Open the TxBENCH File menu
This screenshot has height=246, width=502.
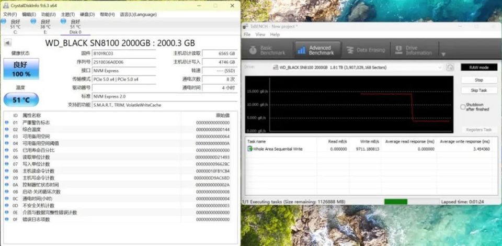pos(247,35)
